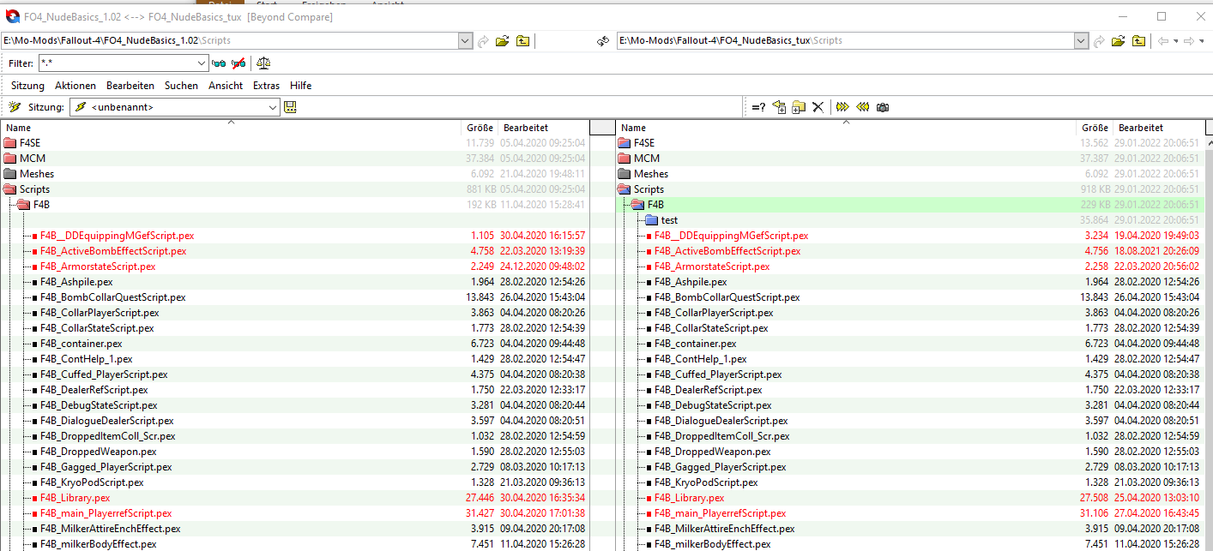Click the copy to right arrows icon

842,107
